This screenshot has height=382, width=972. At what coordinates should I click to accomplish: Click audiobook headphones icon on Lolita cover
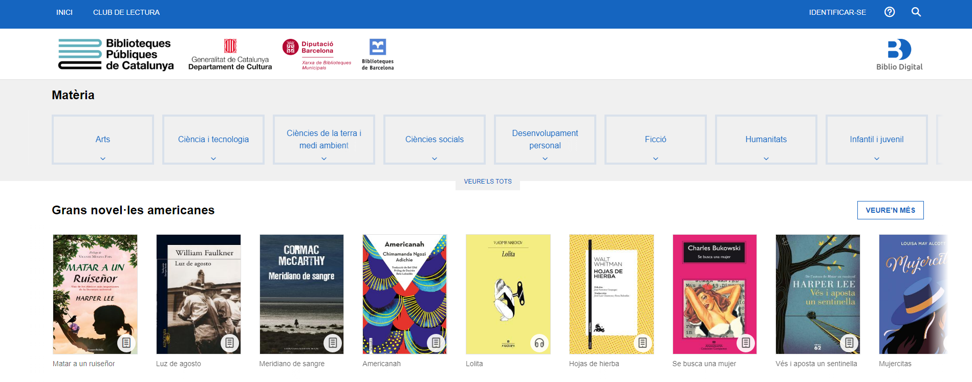coord(539,343)
